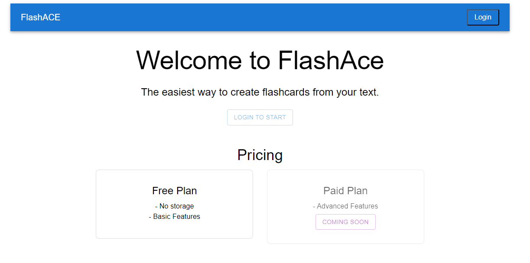
Task: Click the word "flashcards" in the tagline
Action: 286,92
